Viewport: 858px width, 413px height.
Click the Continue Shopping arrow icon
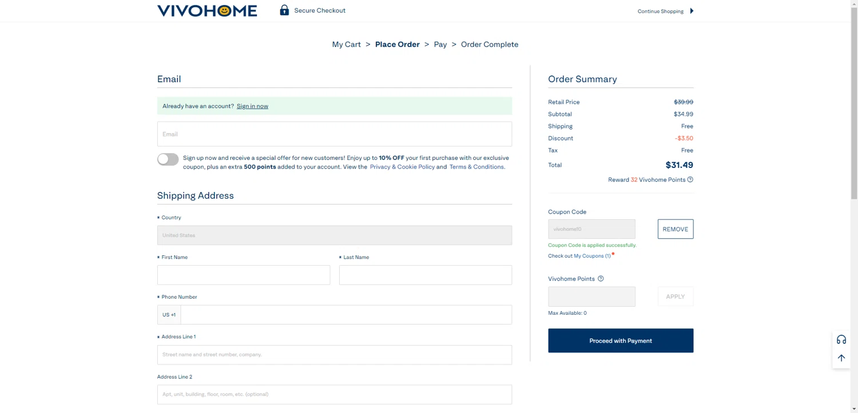(692, 11)
